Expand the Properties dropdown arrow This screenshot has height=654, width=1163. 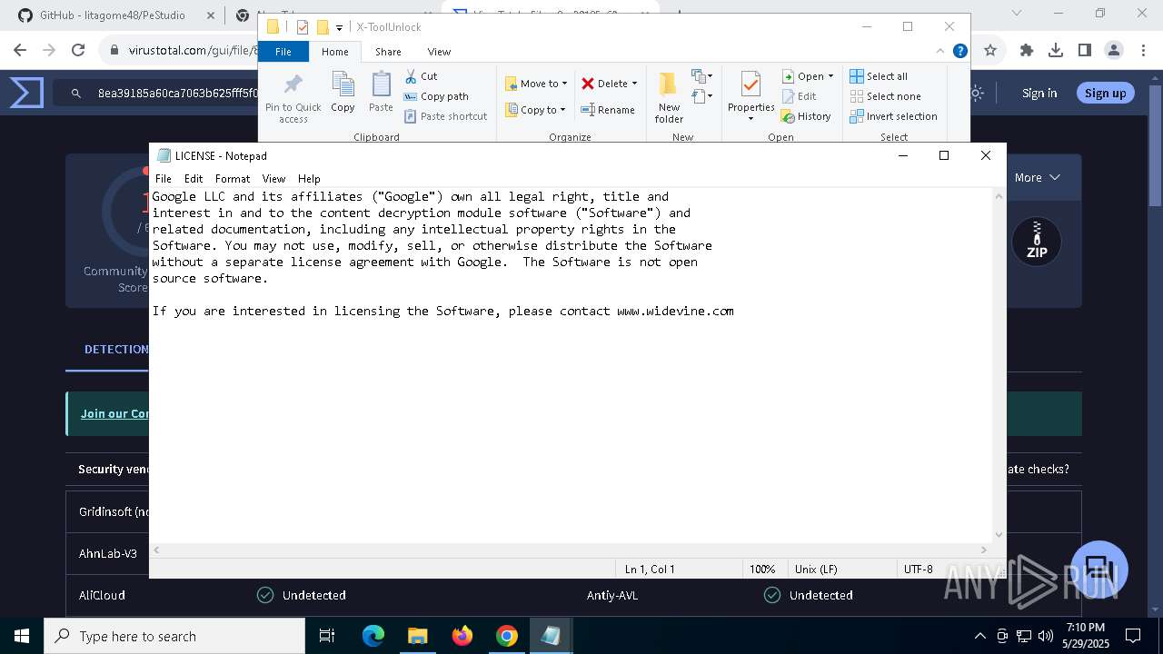[x=750, y=119]
